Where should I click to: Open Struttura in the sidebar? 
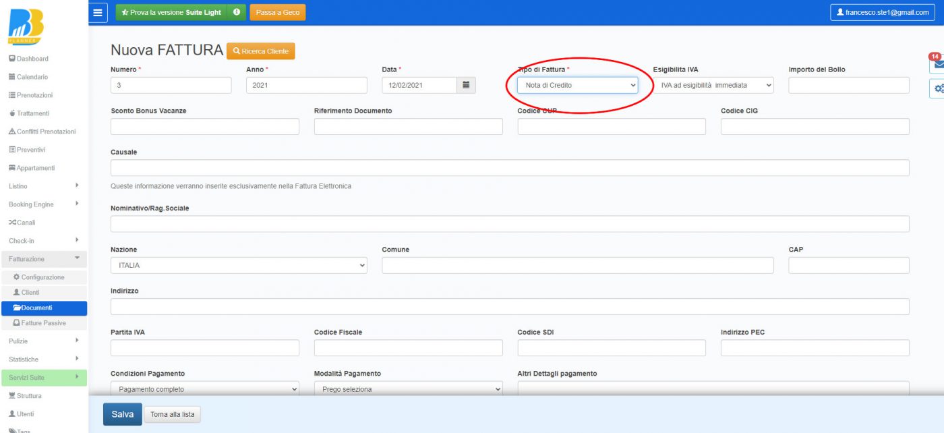pyautogui.click(x=25, y=396)
